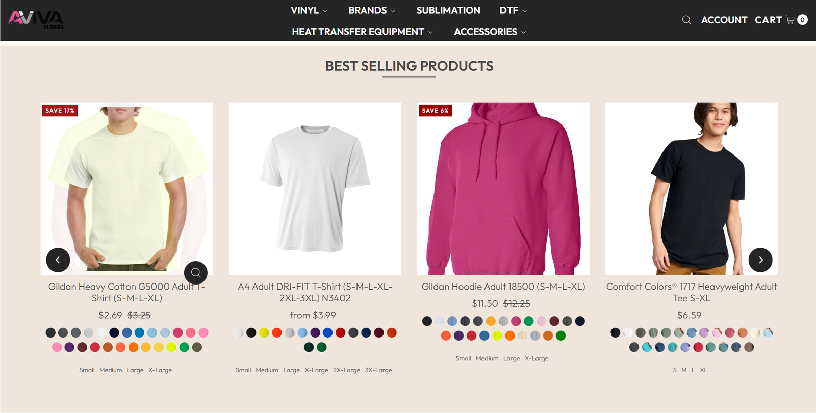This screenshot has width=816, height=413.
Task: Click the pink Gildan hoodie product image
Action: pos(503,189)
